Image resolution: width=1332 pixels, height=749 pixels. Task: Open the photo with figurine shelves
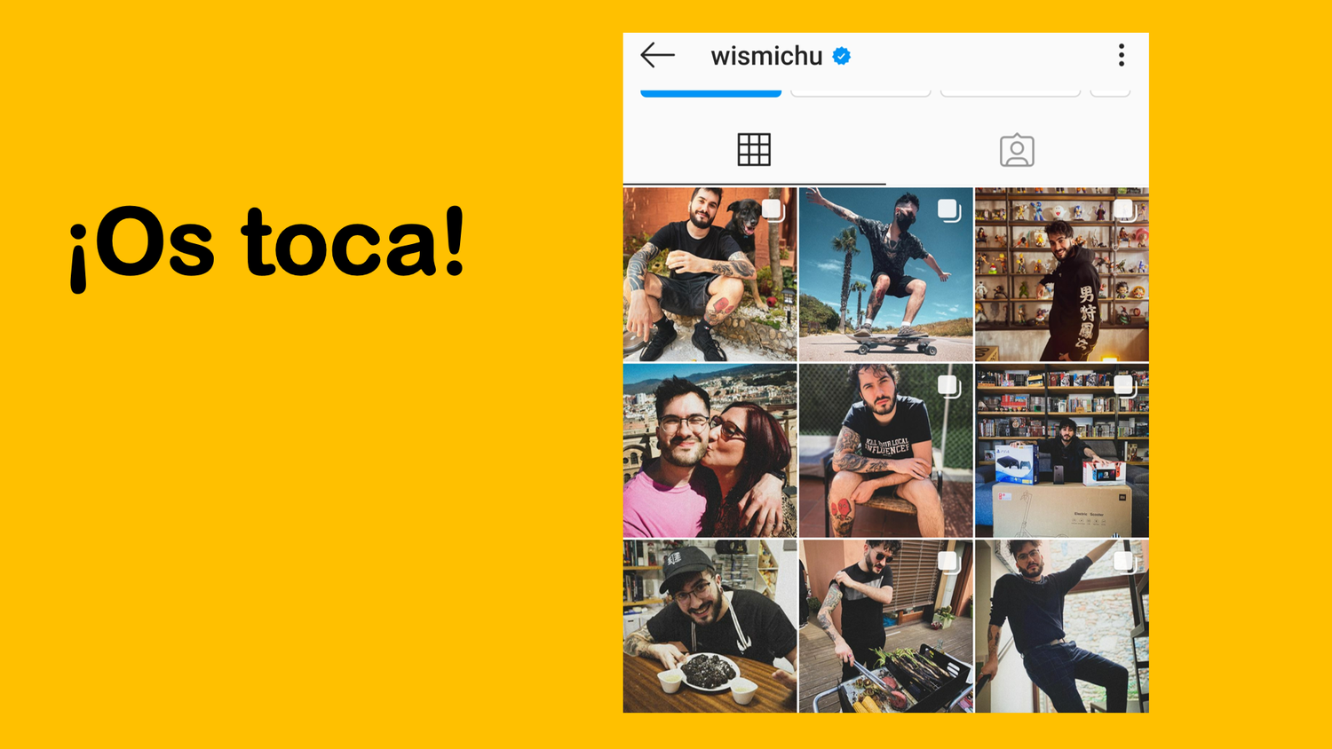pyautogui.click(x=1062, y=274)
